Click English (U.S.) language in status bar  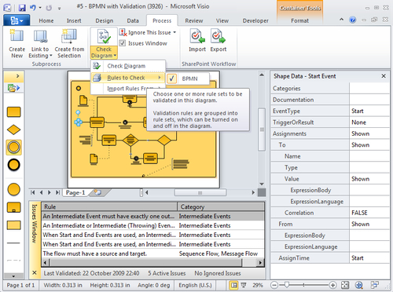point(195,285)
